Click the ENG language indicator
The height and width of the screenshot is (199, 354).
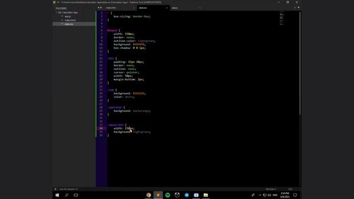pyautogui.click(x=275, y=195)
